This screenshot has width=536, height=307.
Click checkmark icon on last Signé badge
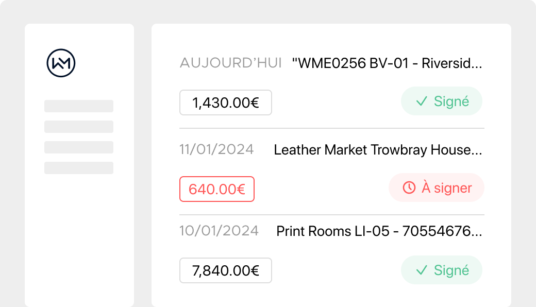tap(422, 270)
